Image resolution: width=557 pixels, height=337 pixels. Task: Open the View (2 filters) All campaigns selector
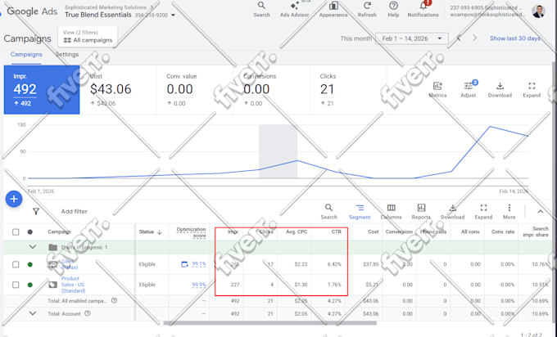pyautogui.click(x=88, y=37)
